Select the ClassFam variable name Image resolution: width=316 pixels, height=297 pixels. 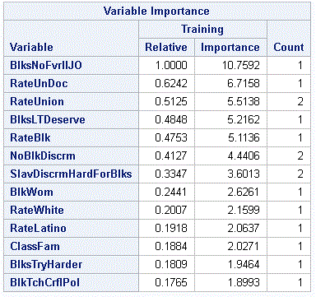[35, 246]
